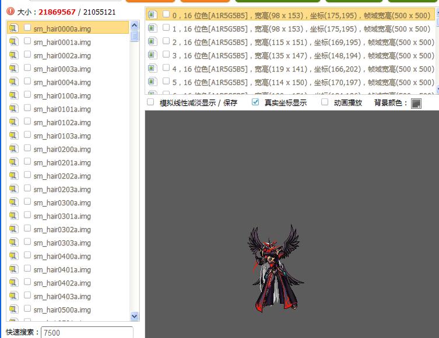Click file icon beside sm_hair0301a.img
Screen dimensions: 439x338
point(13,215)
